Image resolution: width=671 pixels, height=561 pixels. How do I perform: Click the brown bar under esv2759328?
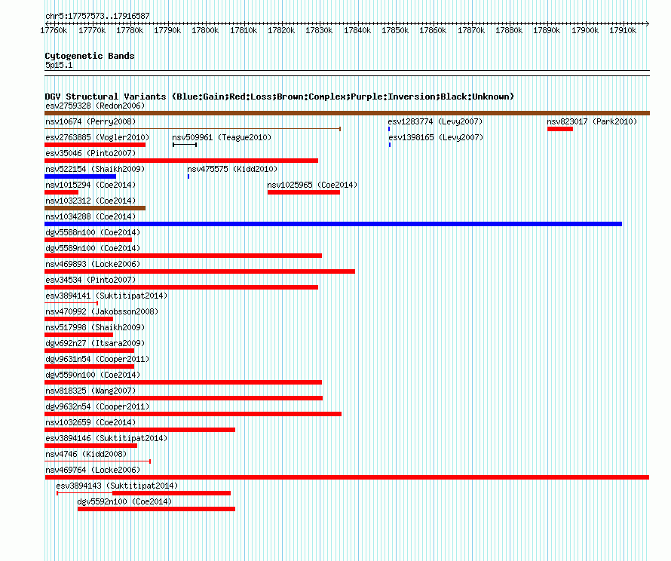[x=347, y=113]
